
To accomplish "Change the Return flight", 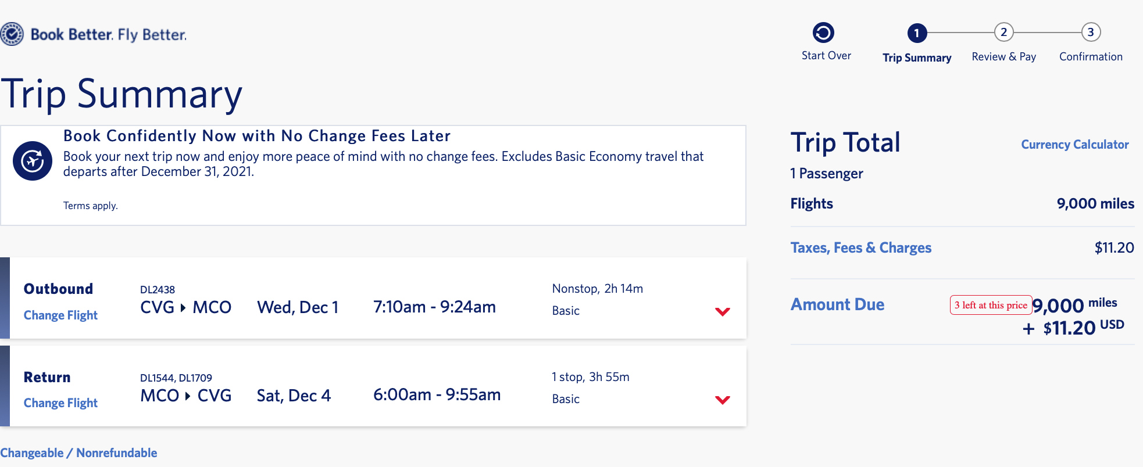I will (60, 403).
